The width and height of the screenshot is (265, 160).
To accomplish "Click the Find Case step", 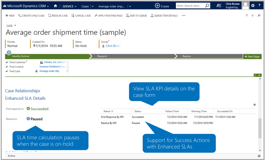I will (15, 71).
